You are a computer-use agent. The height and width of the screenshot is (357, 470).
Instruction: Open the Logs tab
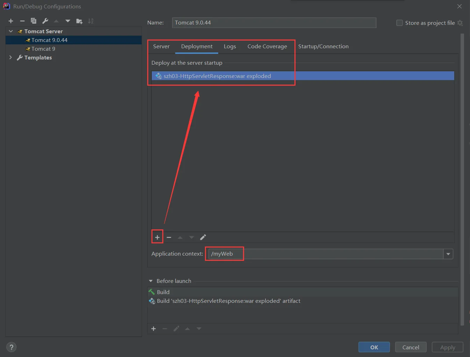(x=230, y=47)
